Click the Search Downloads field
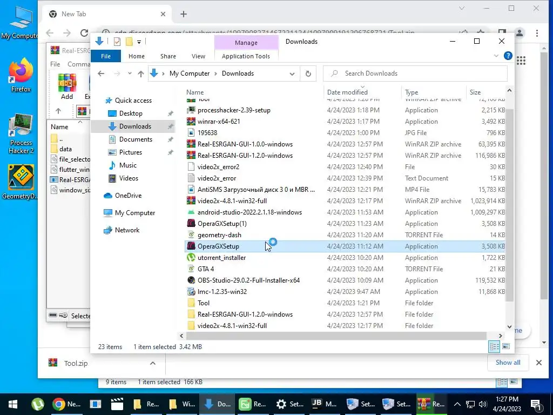553x415 pixels. pos(415,73)
